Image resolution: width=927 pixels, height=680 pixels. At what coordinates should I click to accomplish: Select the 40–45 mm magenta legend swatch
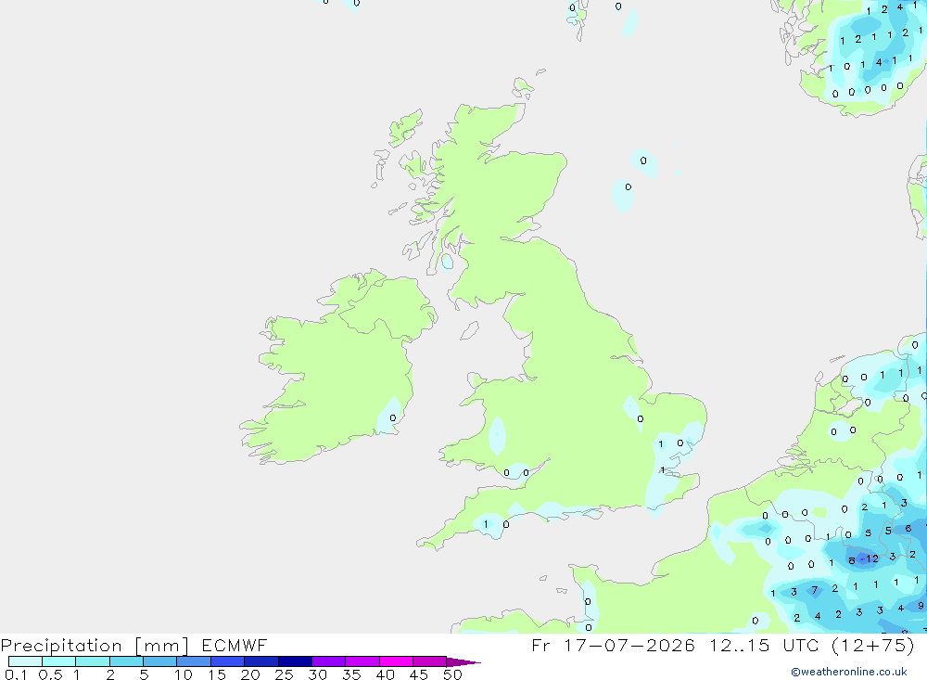click(x=396, y=661)
